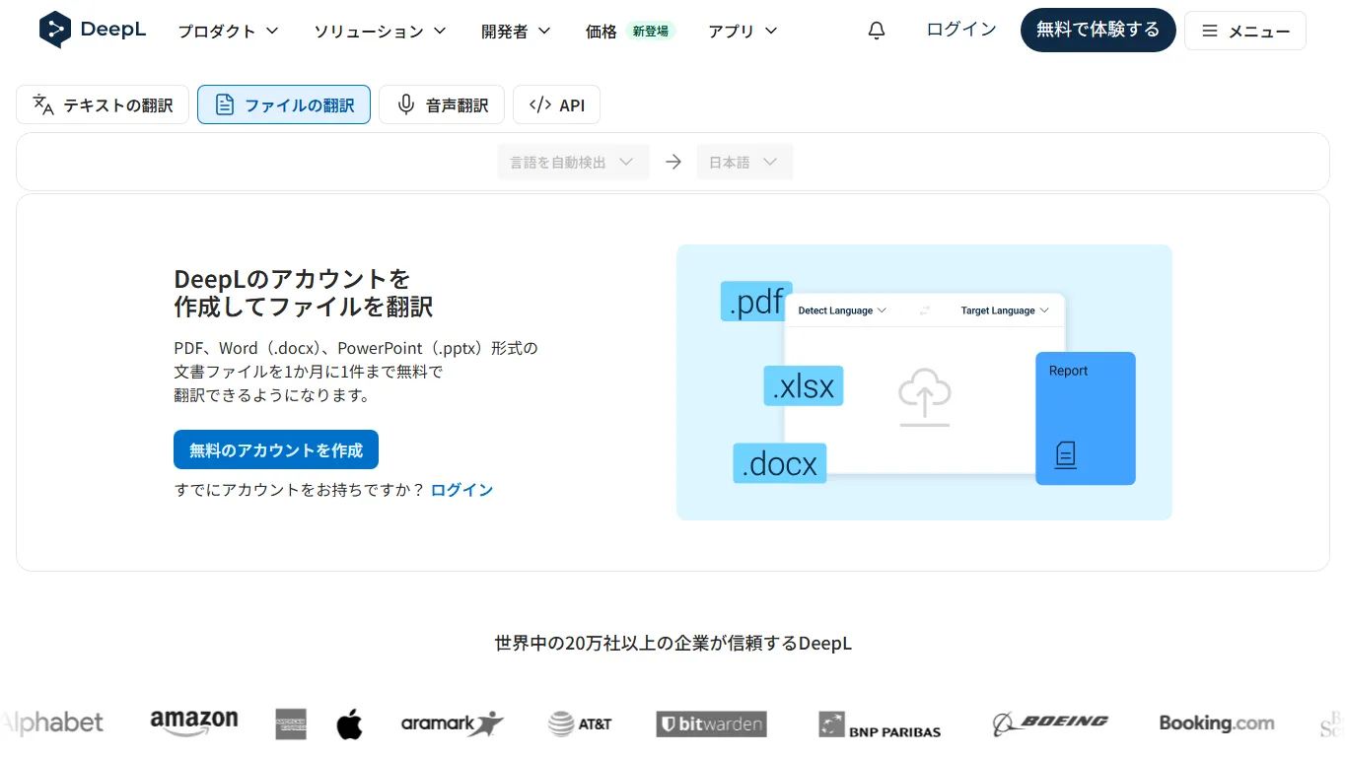Click 無料のアカウントを作成 button
Image resolution: width=1346 pixels, height=757 pixels.
tap(276, 449)
